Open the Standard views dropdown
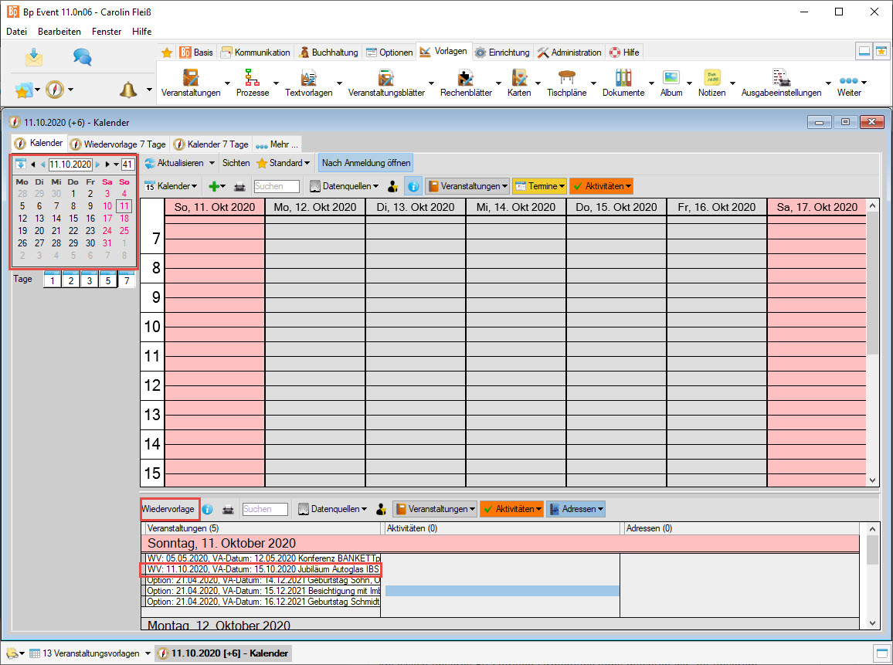 tap(284, 163)
